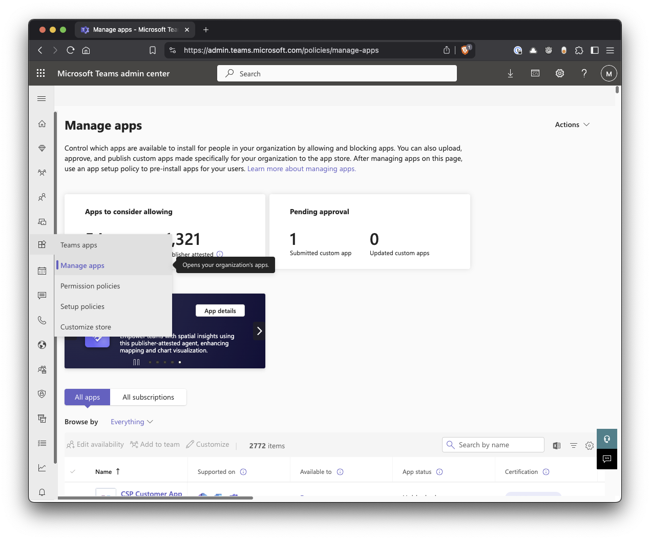Open the settings gear in top header
This screenshot has height=540, width=650.
point(560,73)
